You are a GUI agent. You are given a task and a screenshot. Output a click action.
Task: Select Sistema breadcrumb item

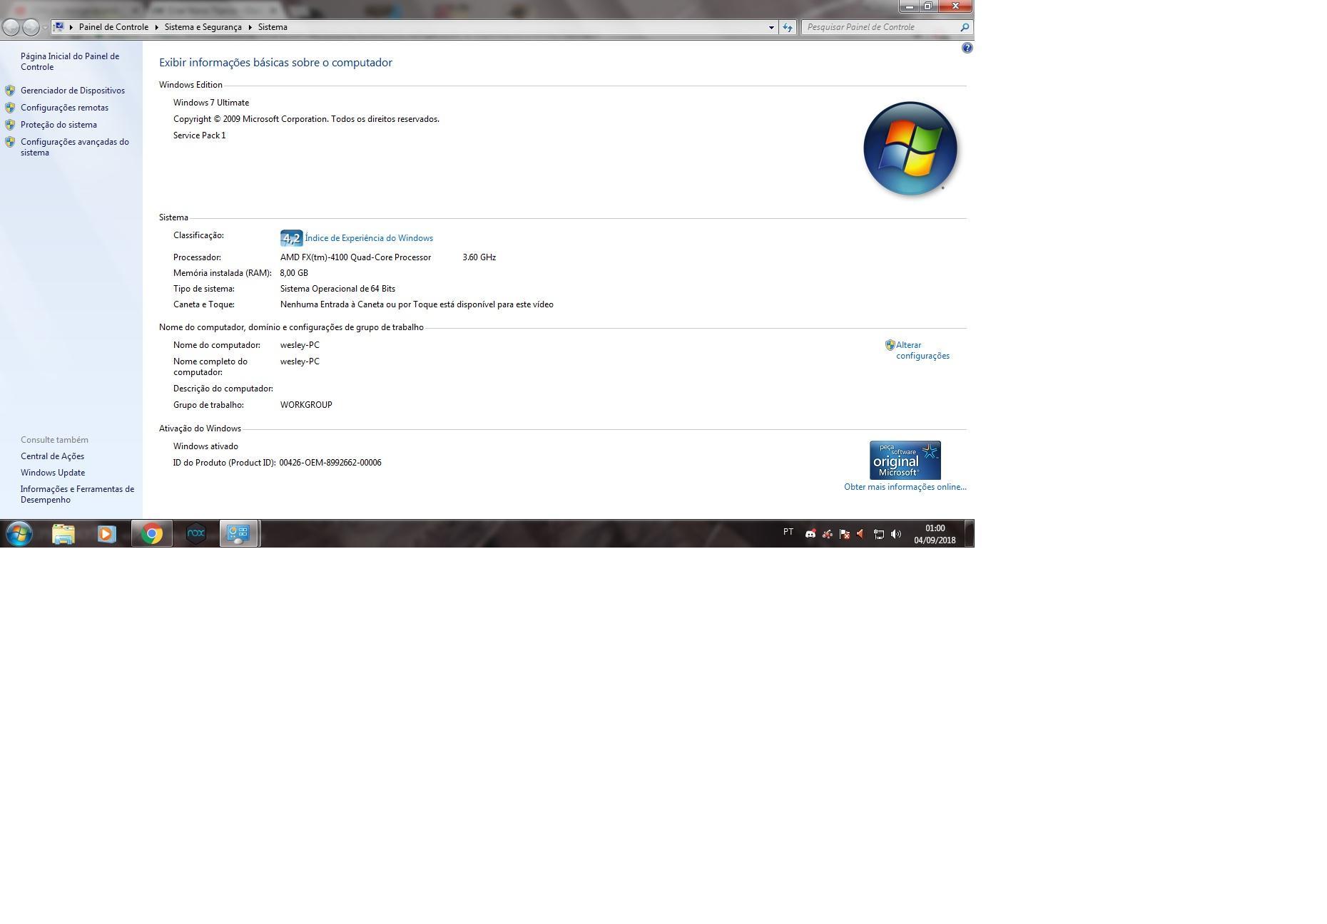tap(273, 27)
